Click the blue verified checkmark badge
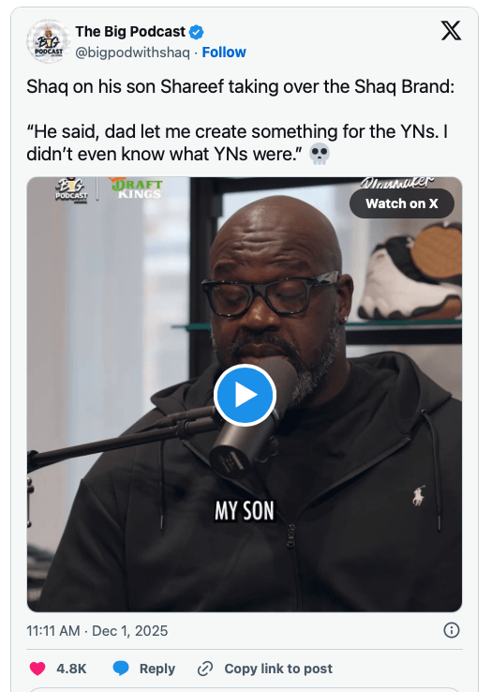Screen dimensions: 491x692 coord(197,32)
